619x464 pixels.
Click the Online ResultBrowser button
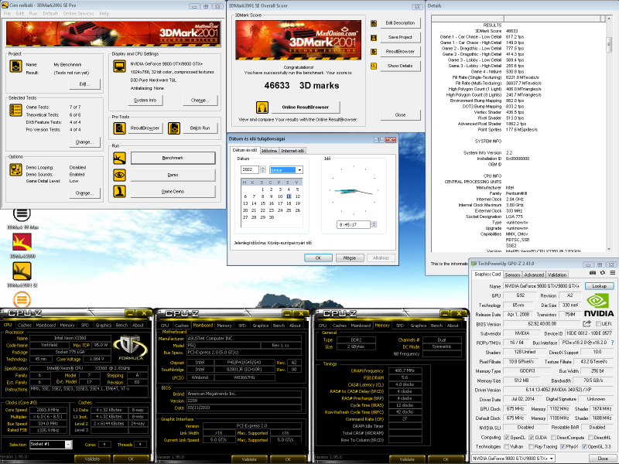305,107
